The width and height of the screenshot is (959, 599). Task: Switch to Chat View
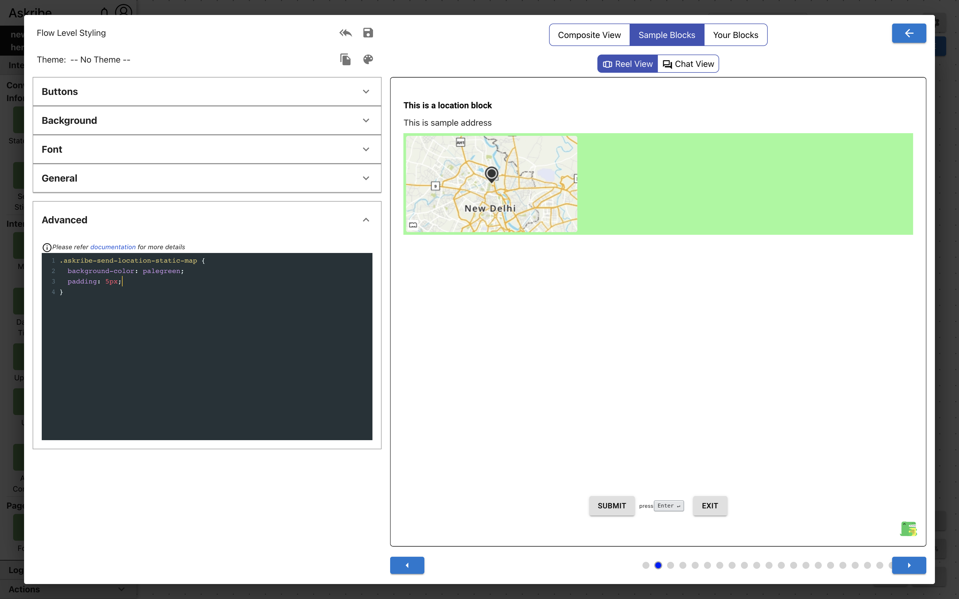click(688, 64)
